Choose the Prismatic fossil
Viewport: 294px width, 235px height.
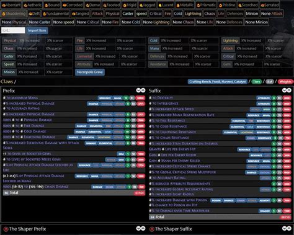click(206, 5)
